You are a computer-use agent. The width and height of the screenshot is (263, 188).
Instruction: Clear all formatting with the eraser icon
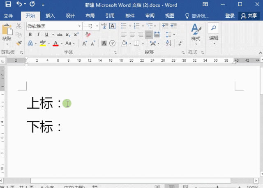tap(88, 35)
